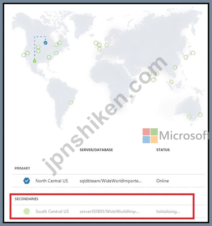
Task: Choose the southern India region hexagon
Action: click(x=153, y=80)
